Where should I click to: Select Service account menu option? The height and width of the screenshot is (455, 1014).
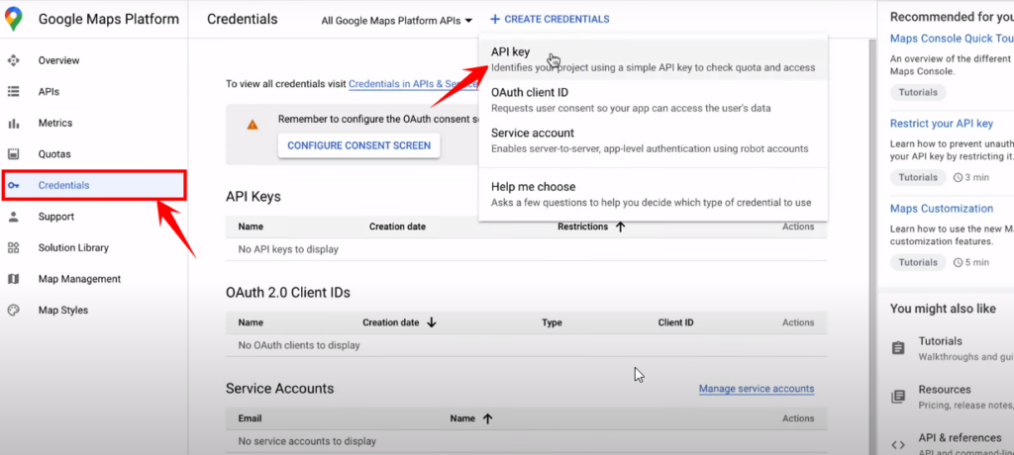(654, 140)
